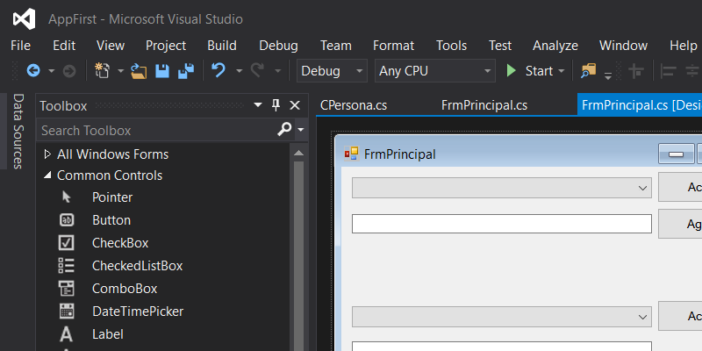702x351 pixels.
Task: Click the Search Toolbox input field
Action: tap(156, 130)
